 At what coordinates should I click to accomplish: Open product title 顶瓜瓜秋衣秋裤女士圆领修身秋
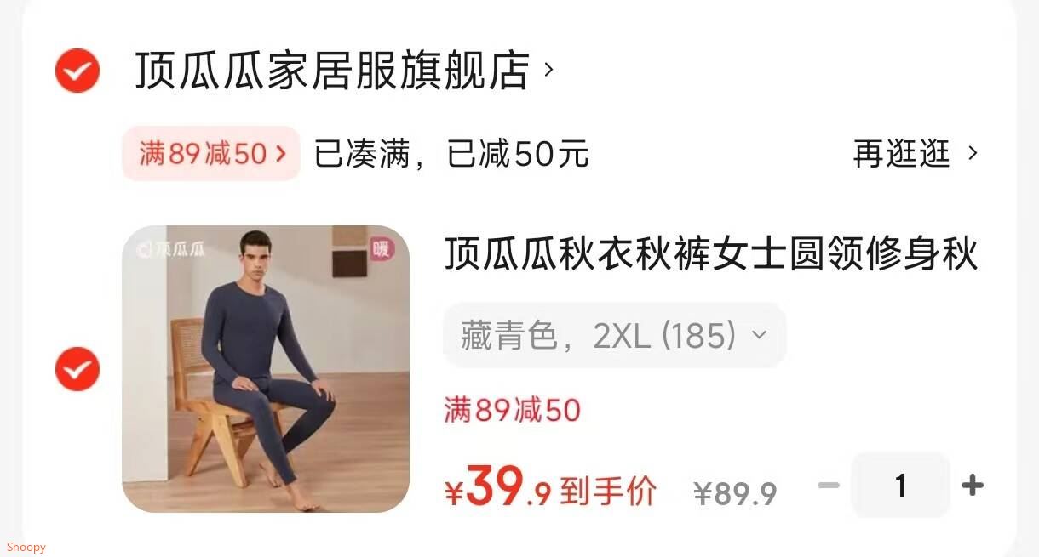[711, 253]
